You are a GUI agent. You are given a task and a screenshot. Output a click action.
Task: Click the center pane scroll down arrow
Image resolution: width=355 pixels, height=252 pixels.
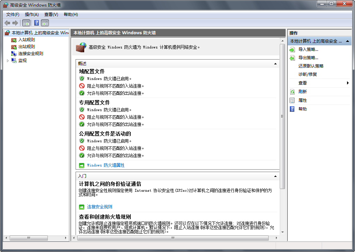pos(282,232)
